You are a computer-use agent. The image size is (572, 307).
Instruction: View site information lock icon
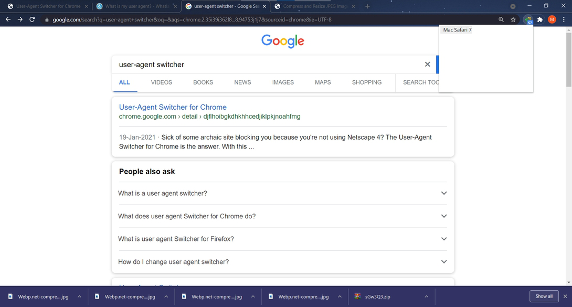[x=47, y=20]
